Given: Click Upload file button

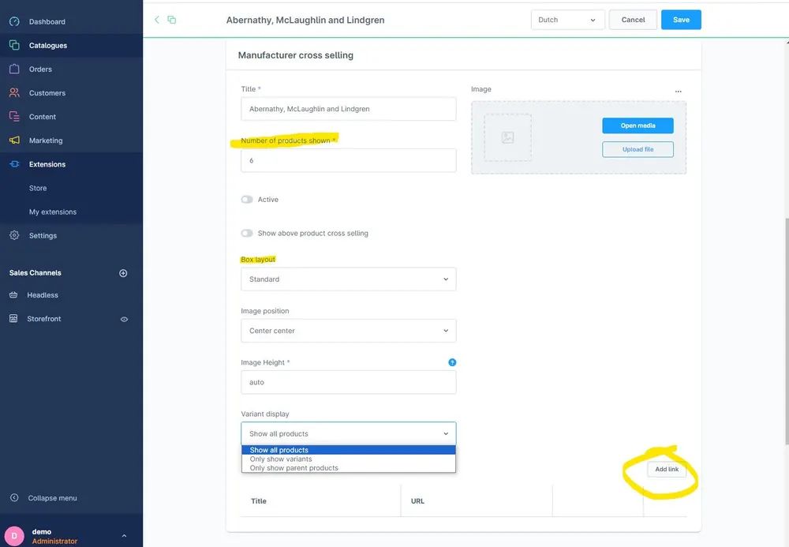Looking at the screenshot, I should click(x=638, y=149).
